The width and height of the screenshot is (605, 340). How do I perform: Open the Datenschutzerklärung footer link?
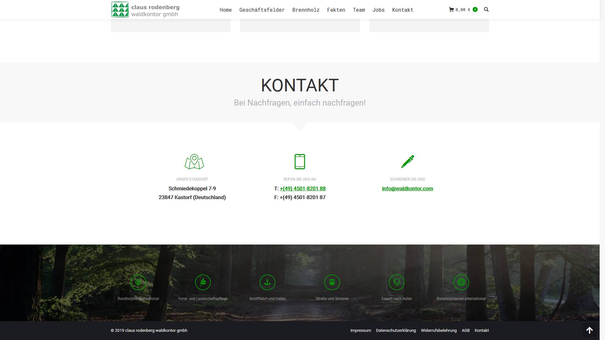(x=396, y=330)
